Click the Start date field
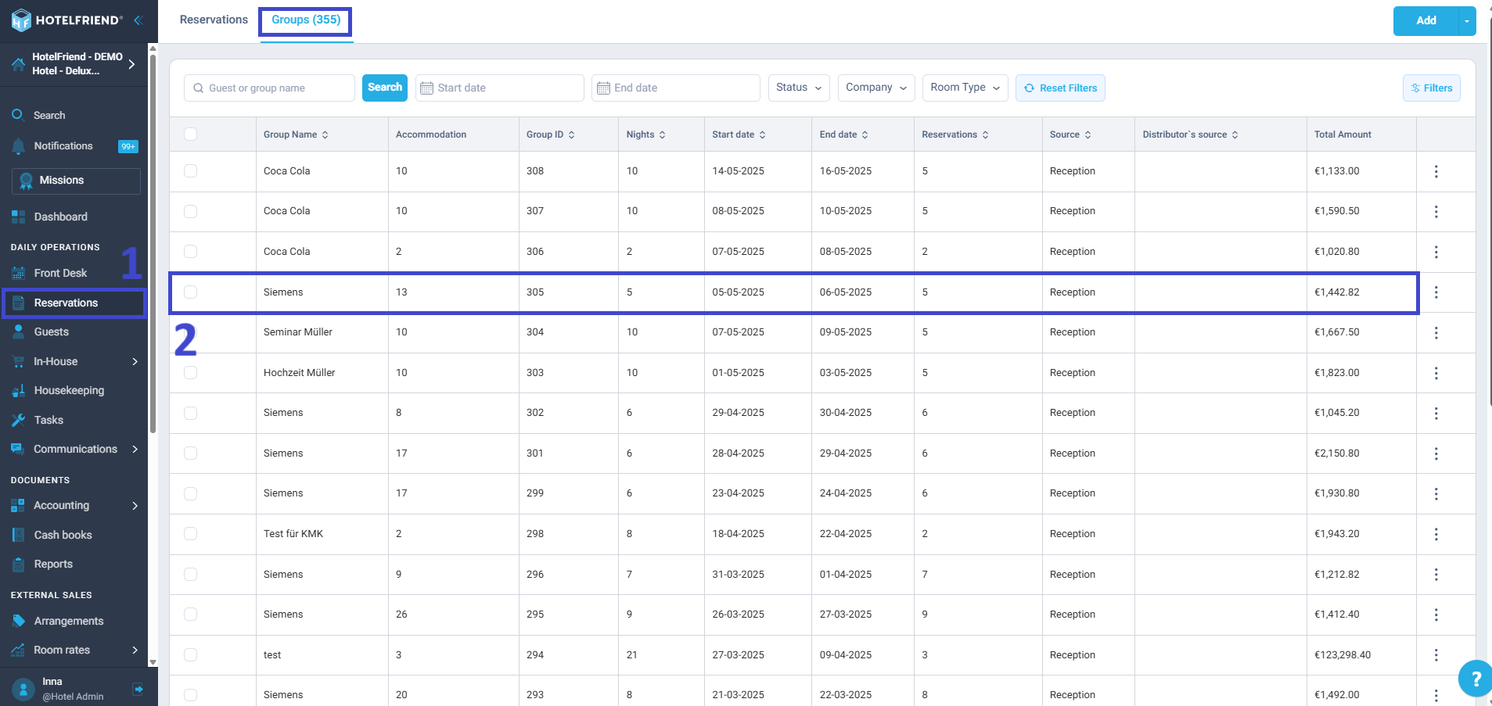This screenshot has height=706, width=1492. (x=499, y=88)
